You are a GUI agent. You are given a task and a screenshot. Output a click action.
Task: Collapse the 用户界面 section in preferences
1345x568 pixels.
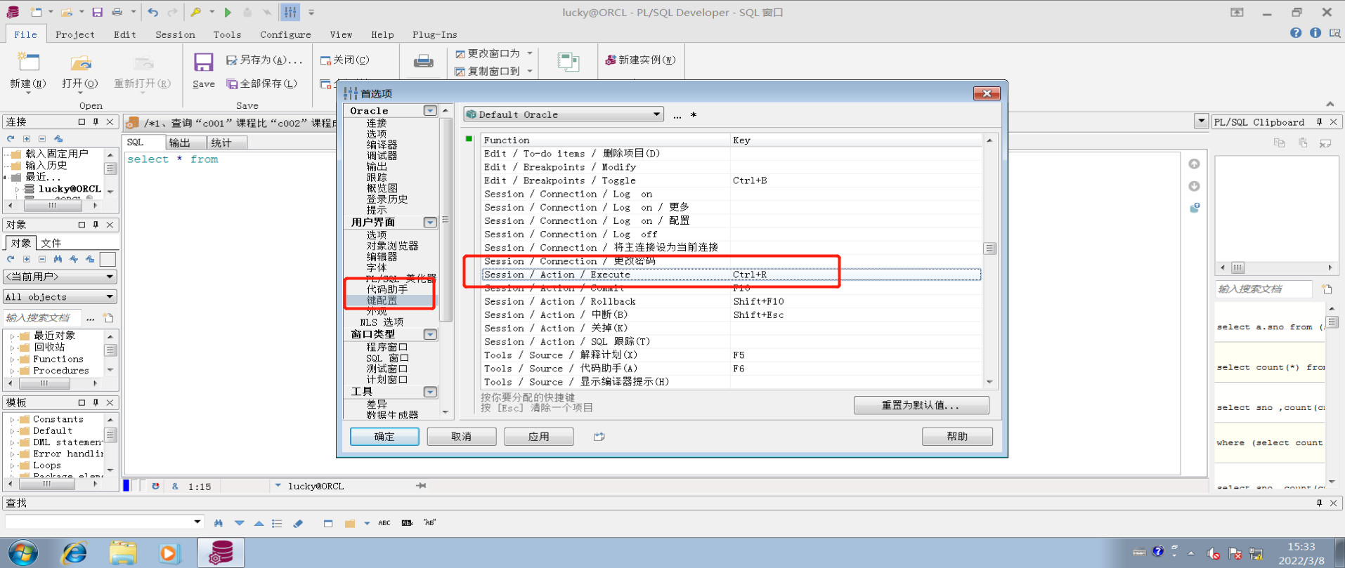click(x=430, y=223)
